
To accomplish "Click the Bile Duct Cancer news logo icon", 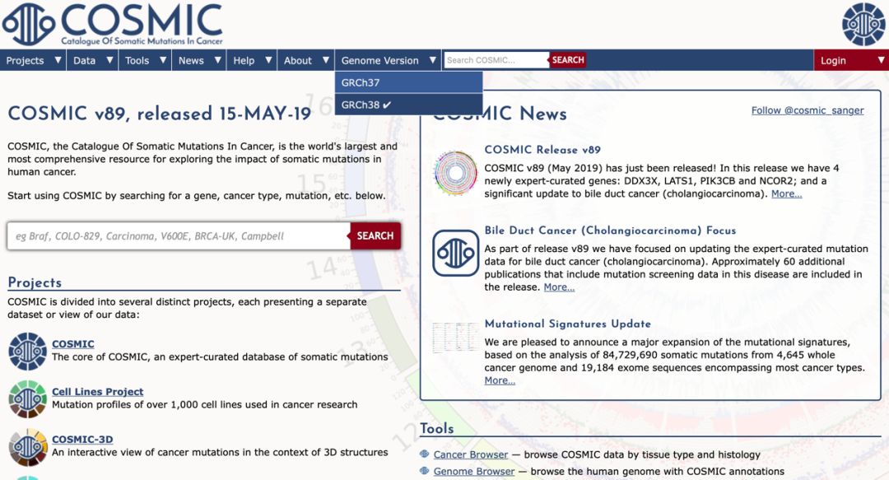I will (456, 253).
